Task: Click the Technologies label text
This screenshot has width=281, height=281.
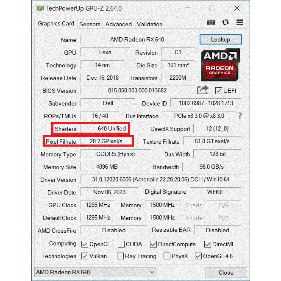Action: tap(59, 256)
